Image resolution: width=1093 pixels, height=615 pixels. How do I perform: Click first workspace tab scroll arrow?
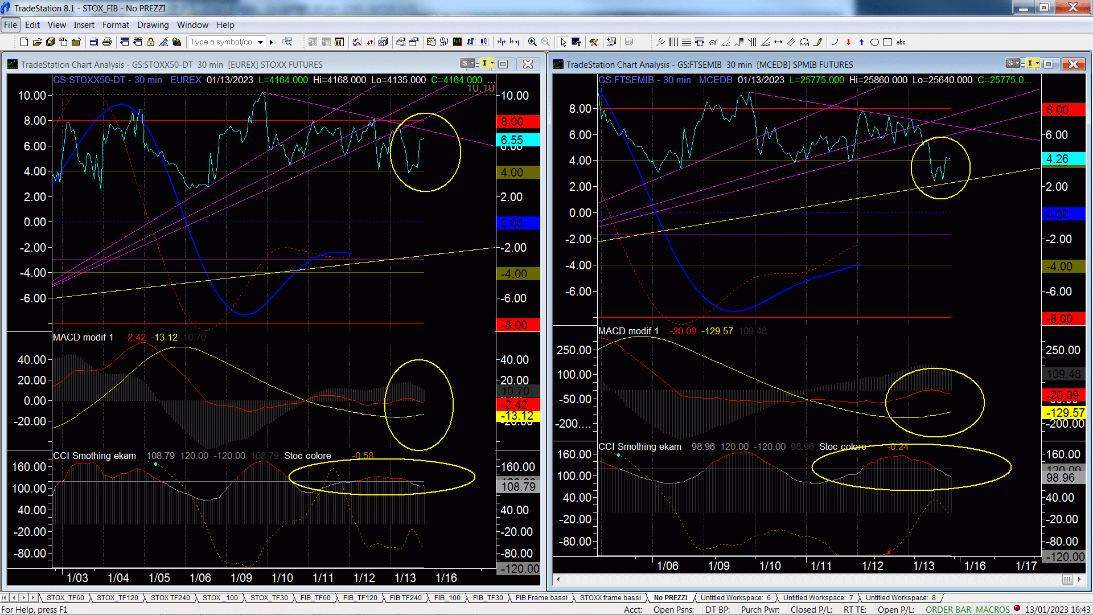pos(5,597)
